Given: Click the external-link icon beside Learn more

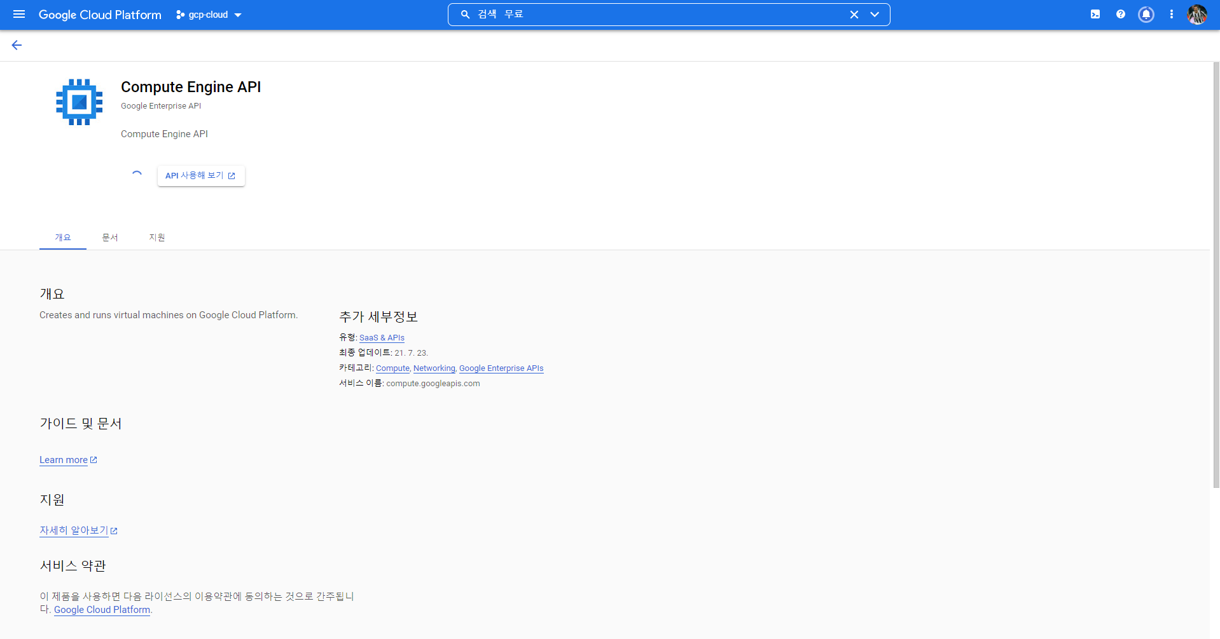Looking at the screenshot, I should pyautogui.click(x=94, y=460).
